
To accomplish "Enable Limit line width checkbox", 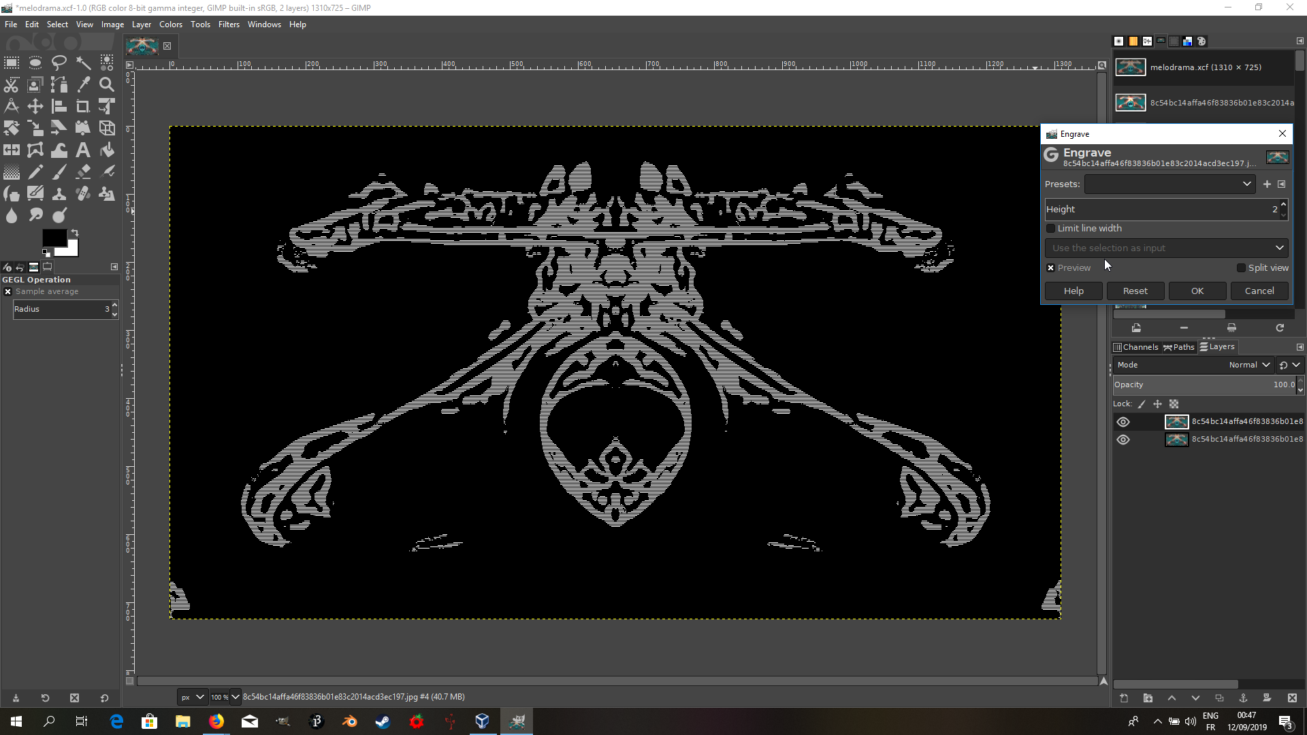I will (1051, 229).
